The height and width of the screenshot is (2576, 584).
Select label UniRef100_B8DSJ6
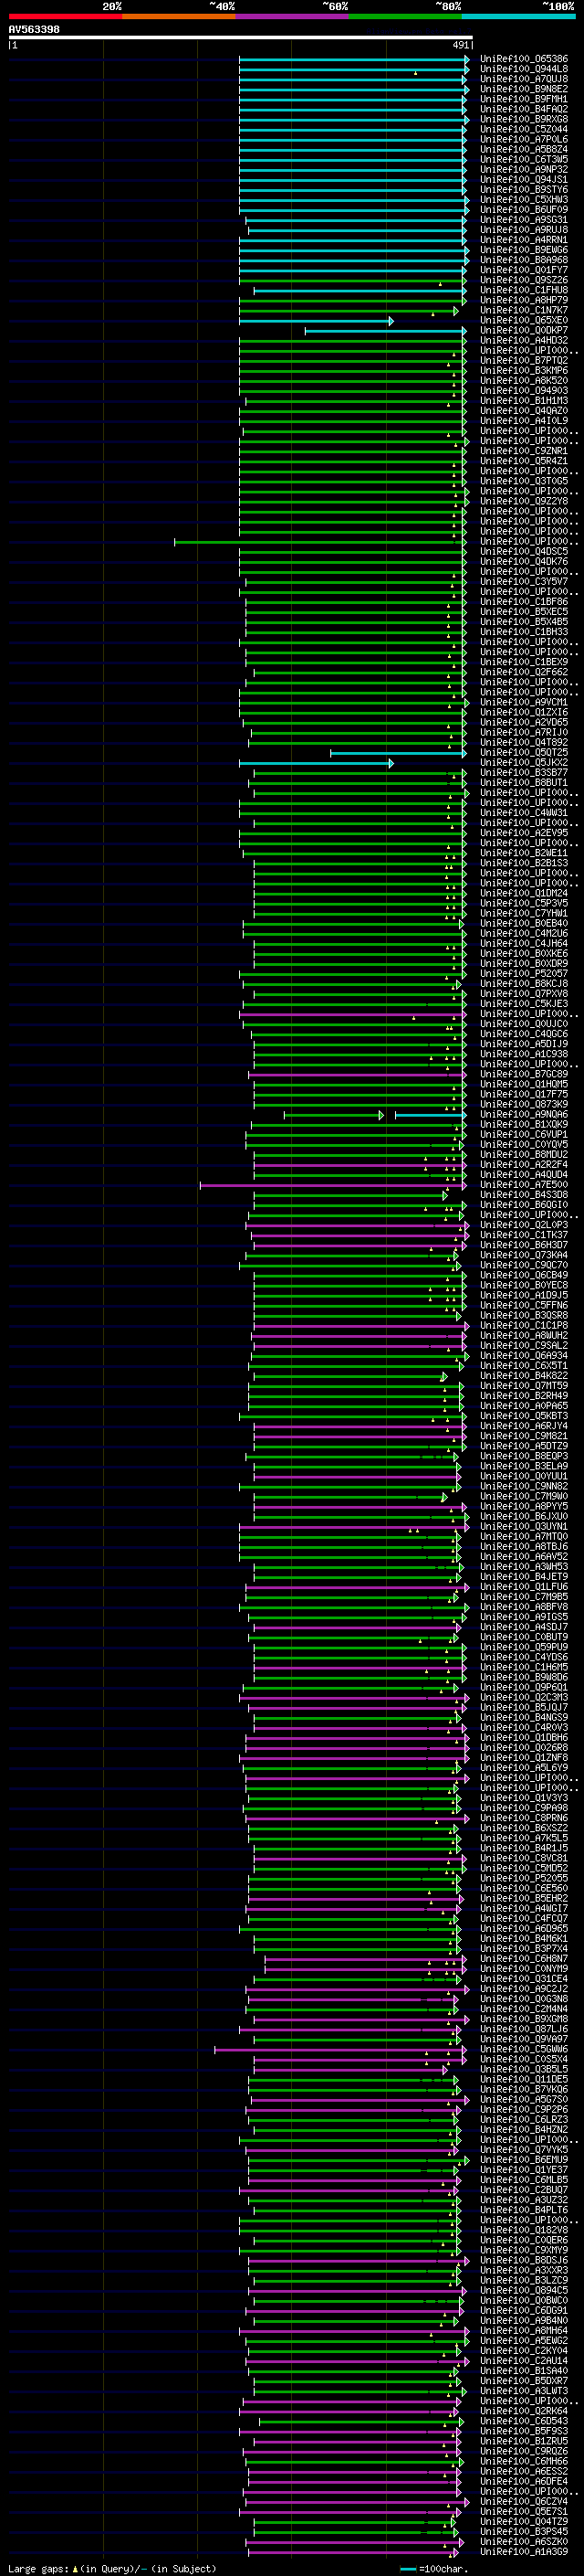click(524, 2260)
